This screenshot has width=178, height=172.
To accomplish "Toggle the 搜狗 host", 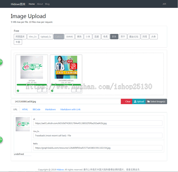I will (79, 36).
